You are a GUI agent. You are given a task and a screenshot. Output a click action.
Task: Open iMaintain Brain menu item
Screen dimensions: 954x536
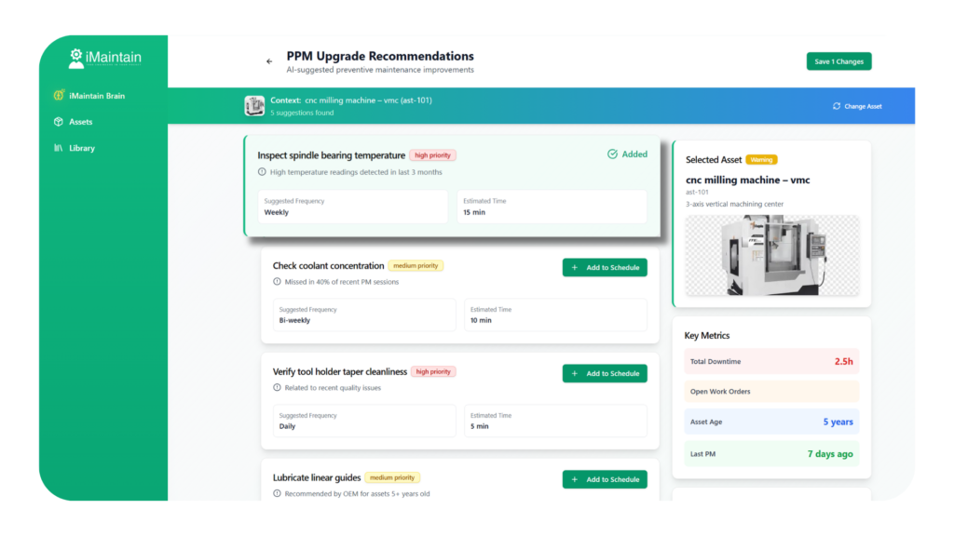pyautogui.click(x=96, y=96)
